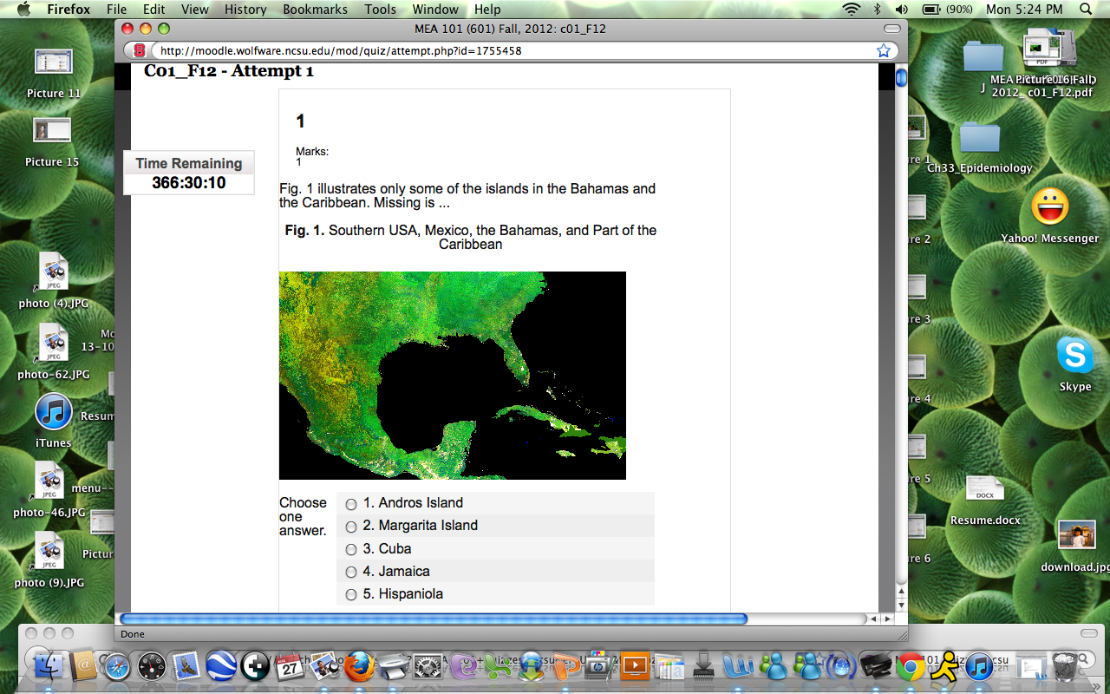Image resolution: width=1110 pixels, height=694 pixels.
Task: Open the History menu
Action: (245, 9)
